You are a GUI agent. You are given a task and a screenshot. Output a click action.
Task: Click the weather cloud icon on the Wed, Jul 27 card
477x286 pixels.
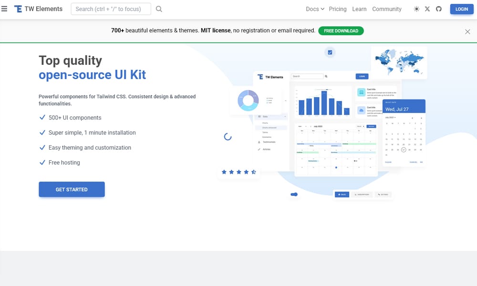pos(361,110)
